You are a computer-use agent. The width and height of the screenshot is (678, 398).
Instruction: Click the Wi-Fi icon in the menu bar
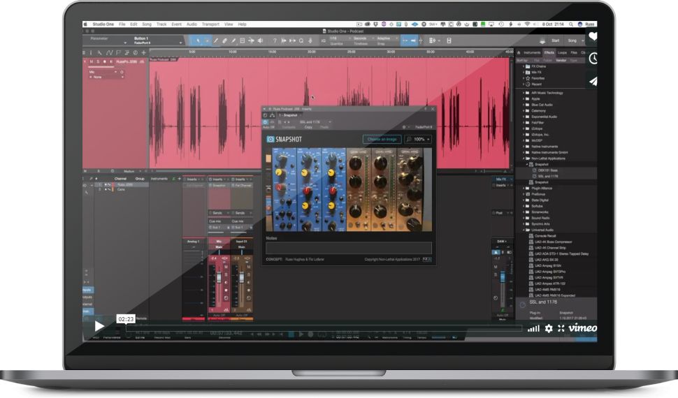[527, 24]
